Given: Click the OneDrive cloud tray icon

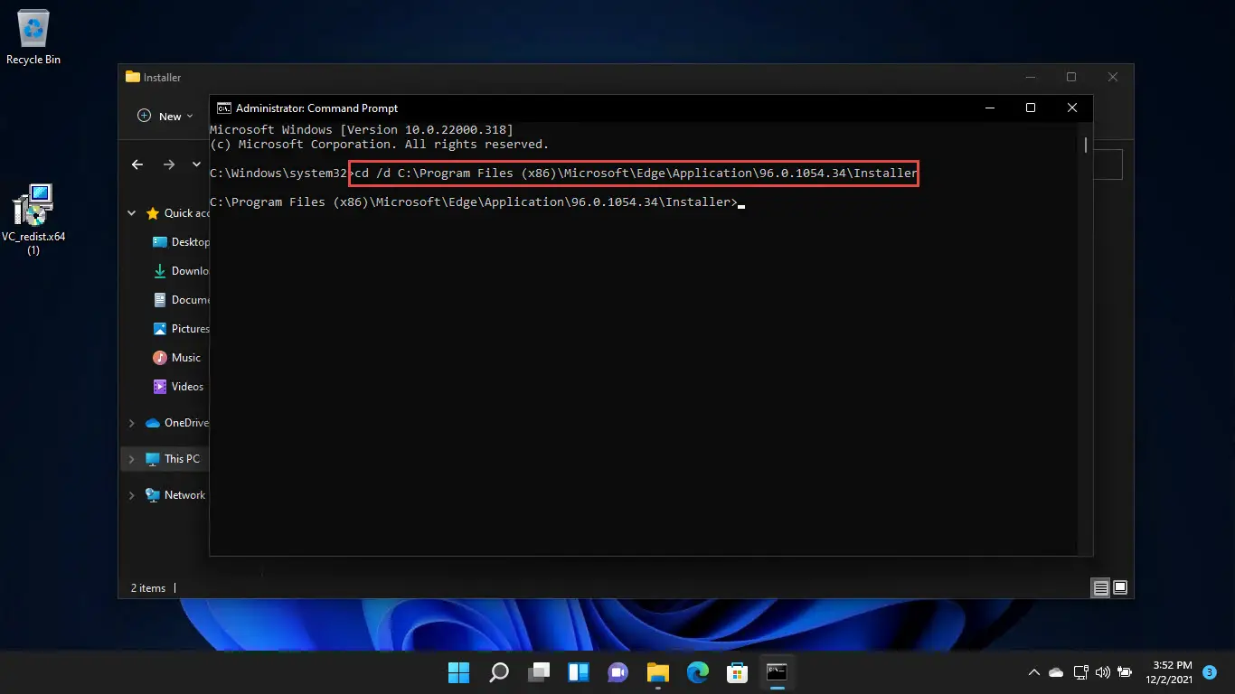Looking at the screenshot, I should (x=1056, y=673).
